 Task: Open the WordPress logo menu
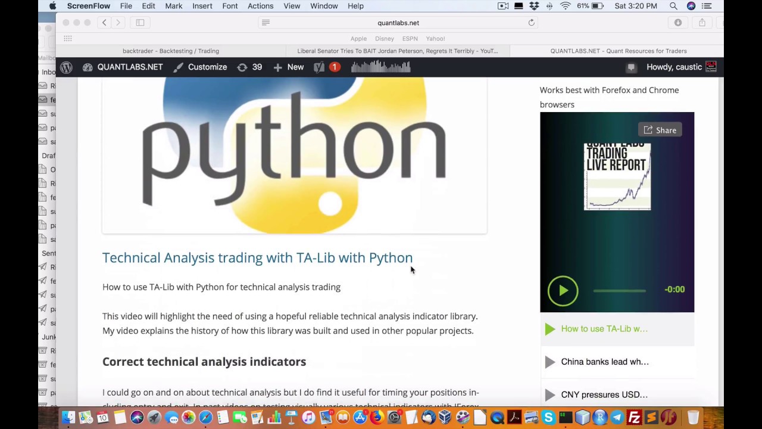(66, 67)
